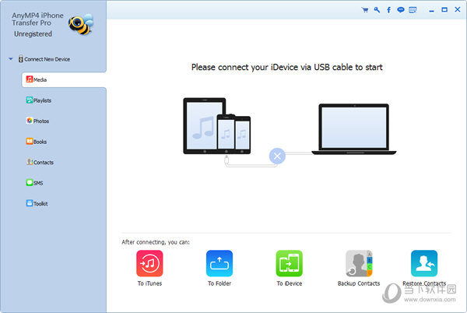
Task: Open the SMS sidebar section
Action: (34, 182)
